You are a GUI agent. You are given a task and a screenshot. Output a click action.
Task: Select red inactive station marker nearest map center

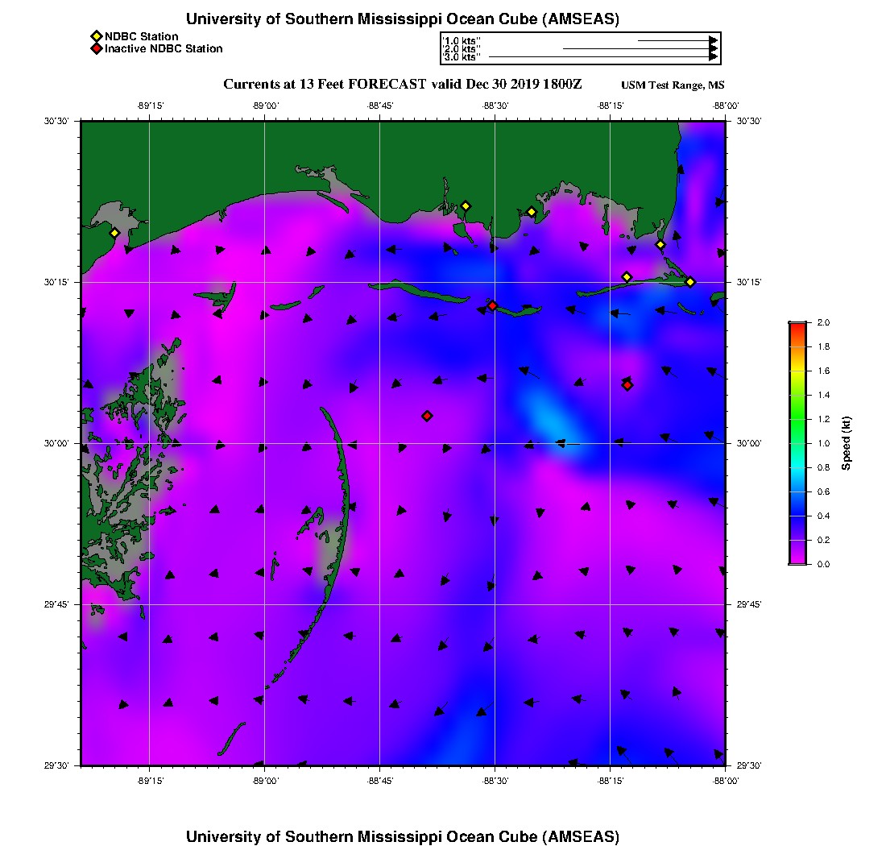[427, 416]
